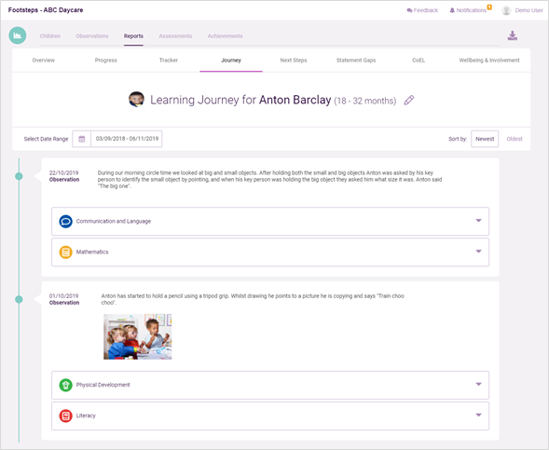
Task: Switch to the Tracker tab
Action: pos(169,61)
